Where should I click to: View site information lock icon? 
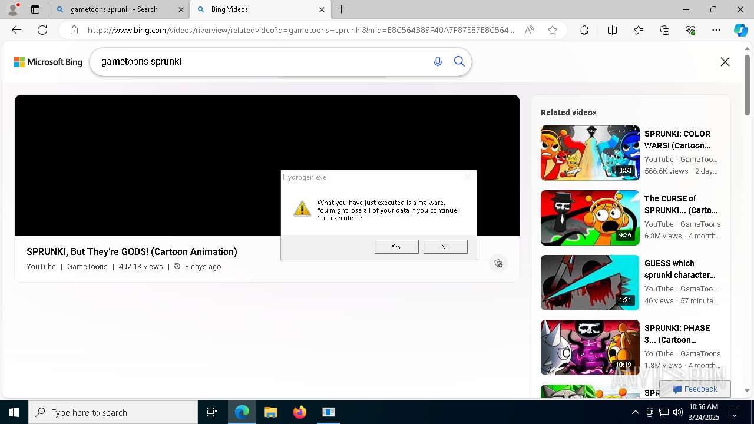74,30
